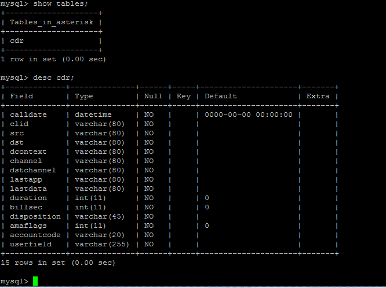Click the "Key" column header
This screenshot has width=386, height=288.
pyautogui.click(x=184, y=97)
